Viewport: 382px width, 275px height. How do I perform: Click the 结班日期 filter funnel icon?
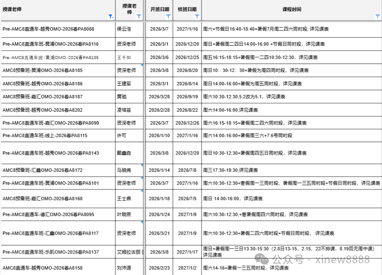[197, 16]
